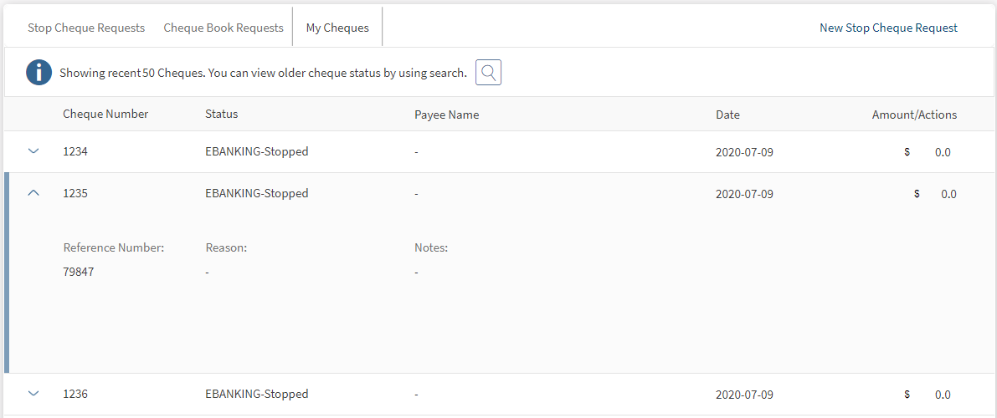Open Cheque Book Requests tab
Image resolution: width=997 pixels, height=418 pixels.
pyautogui.click(x=224, y=28)
